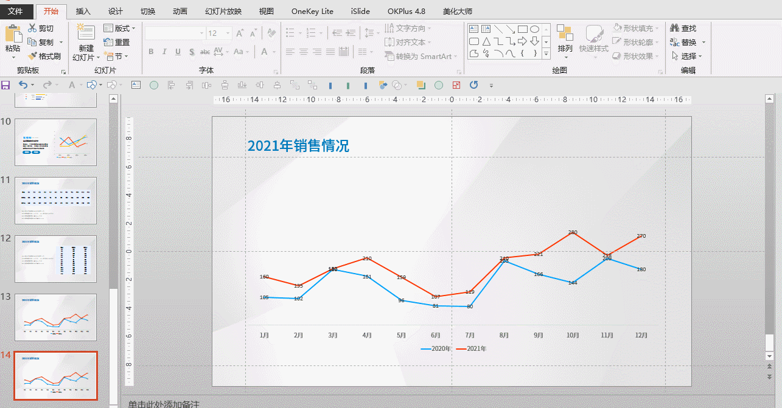782x408 pixels.
Task: Toggle align text right
Action: coord(317,52)
